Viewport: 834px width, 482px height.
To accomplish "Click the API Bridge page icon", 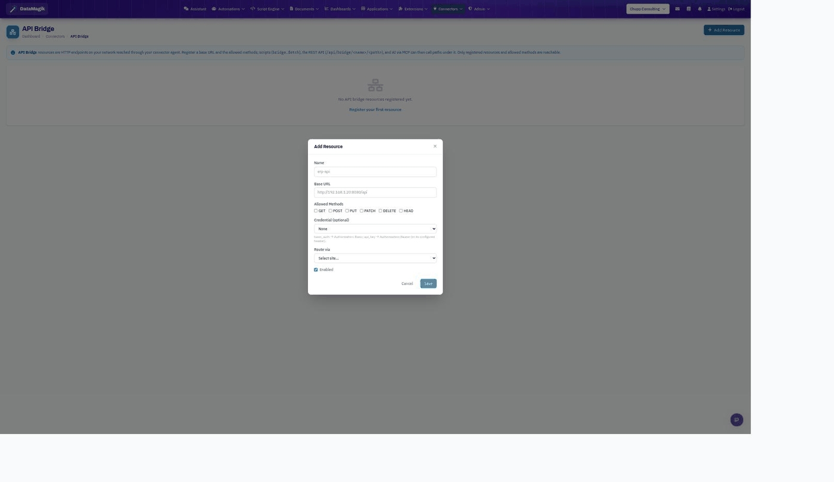I will [13, 32].
